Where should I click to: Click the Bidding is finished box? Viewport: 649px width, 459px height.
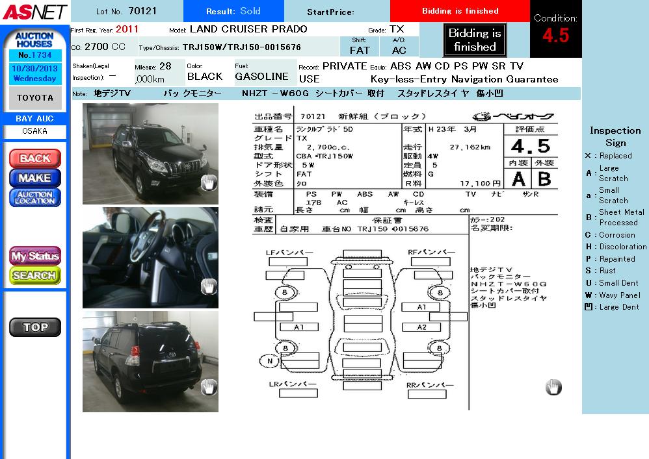(474, 40)
